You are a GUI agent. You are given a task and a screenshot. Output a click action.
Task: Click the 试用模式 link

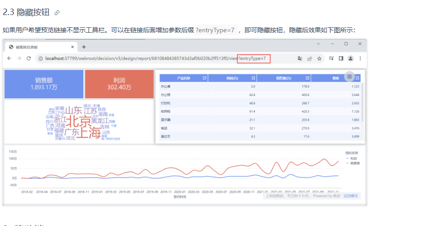click(x=350, y=196)
